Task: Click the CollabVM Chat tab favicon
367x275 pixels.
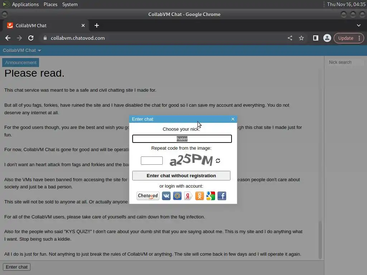Action: coord(10,25)
